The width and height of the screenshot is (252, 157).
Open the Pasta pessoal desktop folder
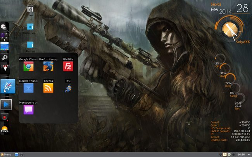point(30,27)
